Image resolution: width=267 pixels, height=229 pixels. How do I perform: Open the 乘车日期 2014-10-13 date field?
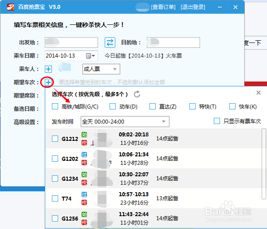[x=71, y=56]
